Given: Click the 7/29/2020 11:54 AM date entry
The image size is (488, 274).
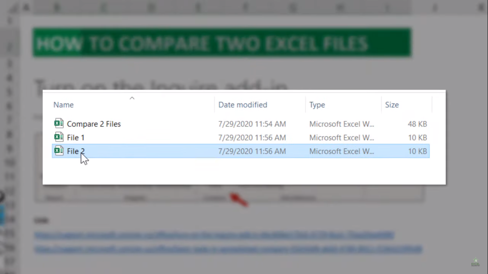Looking at the screenshot, I should tap(252, 124).
